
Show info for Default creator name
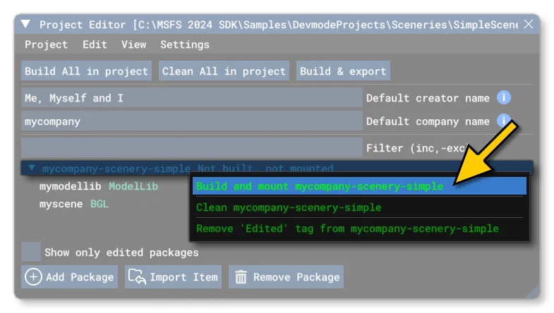pyautogui.click(x=503, y=97)
